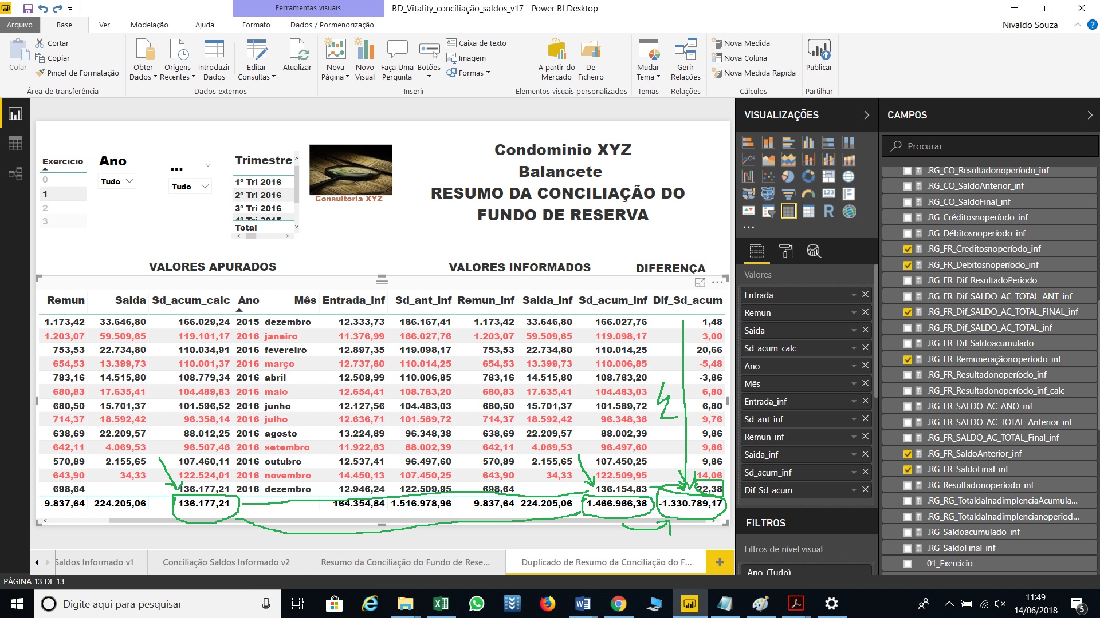Open the Entrada value field dropdown arrow

click(x=854, y=295)
